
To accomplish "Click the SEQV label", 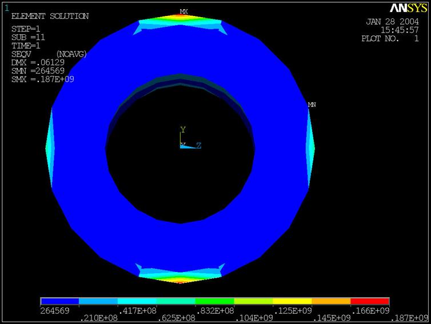I will point(21,54).
